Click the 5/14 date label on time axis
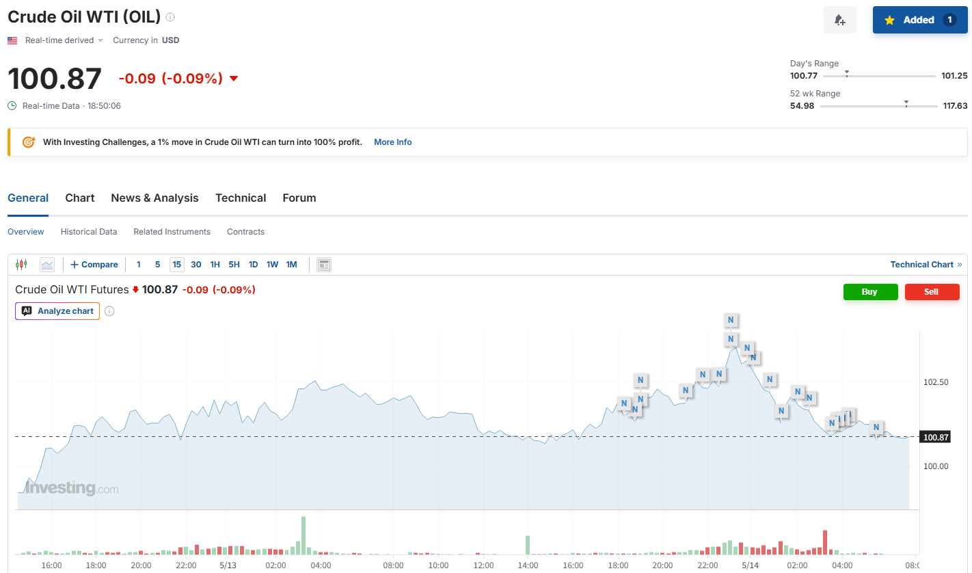This screenshot has width=972, height=573. pos(751,565)
